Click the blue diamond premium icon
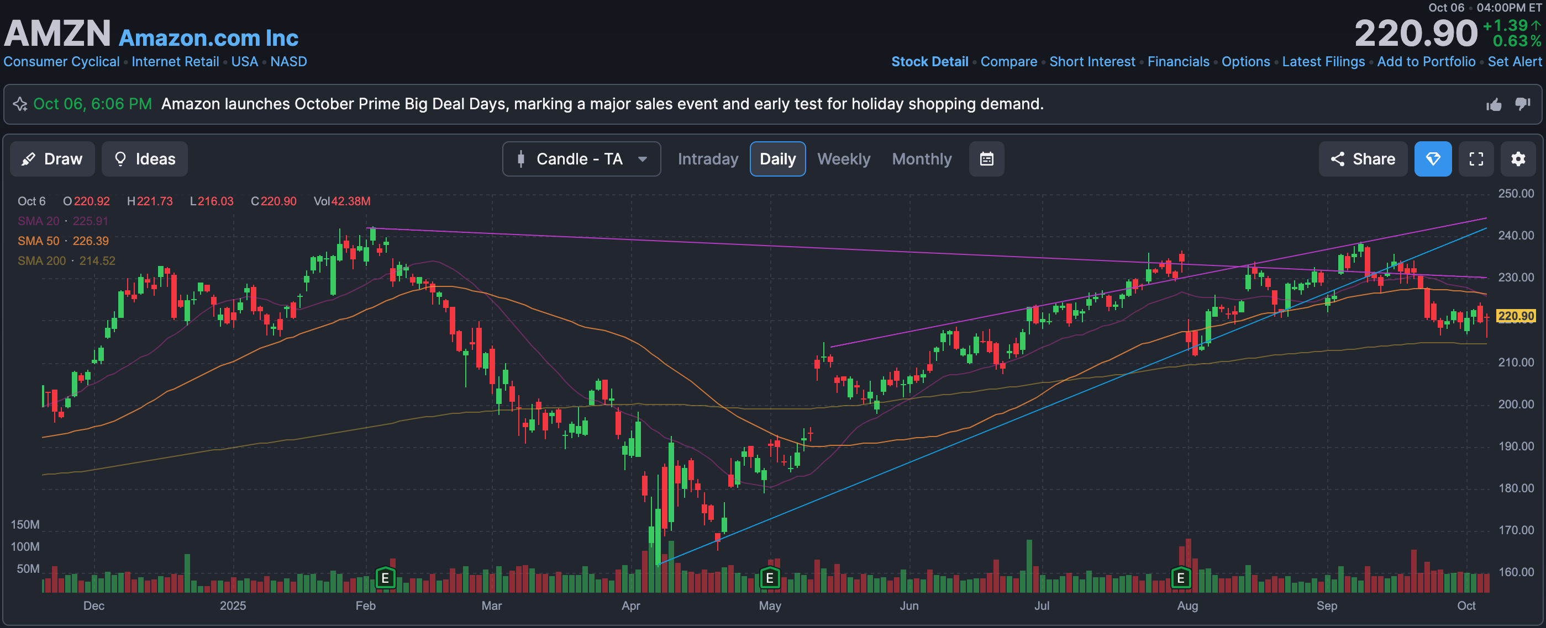Screen dimensions: 1546x628 (x=1433, y=159)
